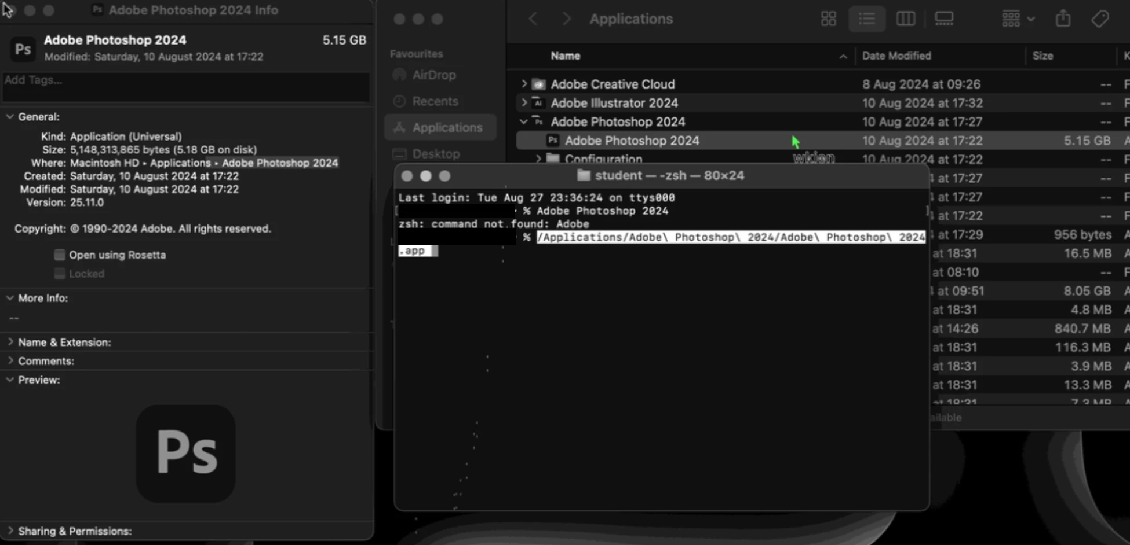
Task: Open Recents from Finder sidebar
Action: (x=435, y=101)
